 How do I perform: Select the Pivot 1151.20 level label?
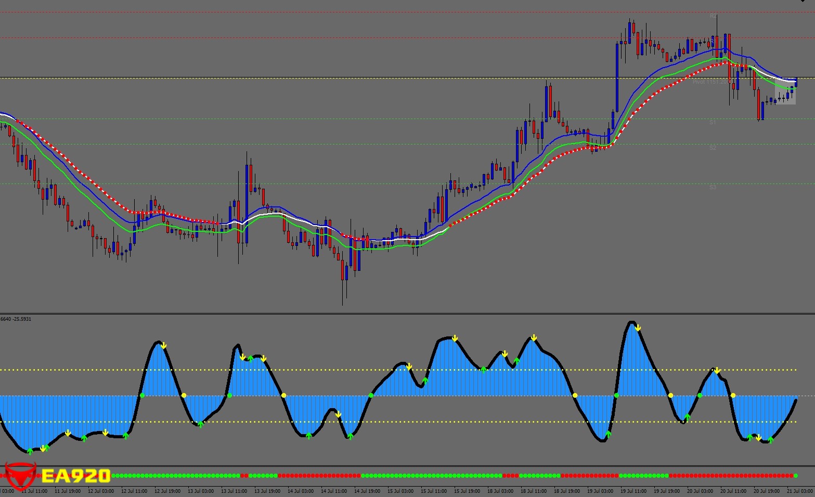(710, 82)
